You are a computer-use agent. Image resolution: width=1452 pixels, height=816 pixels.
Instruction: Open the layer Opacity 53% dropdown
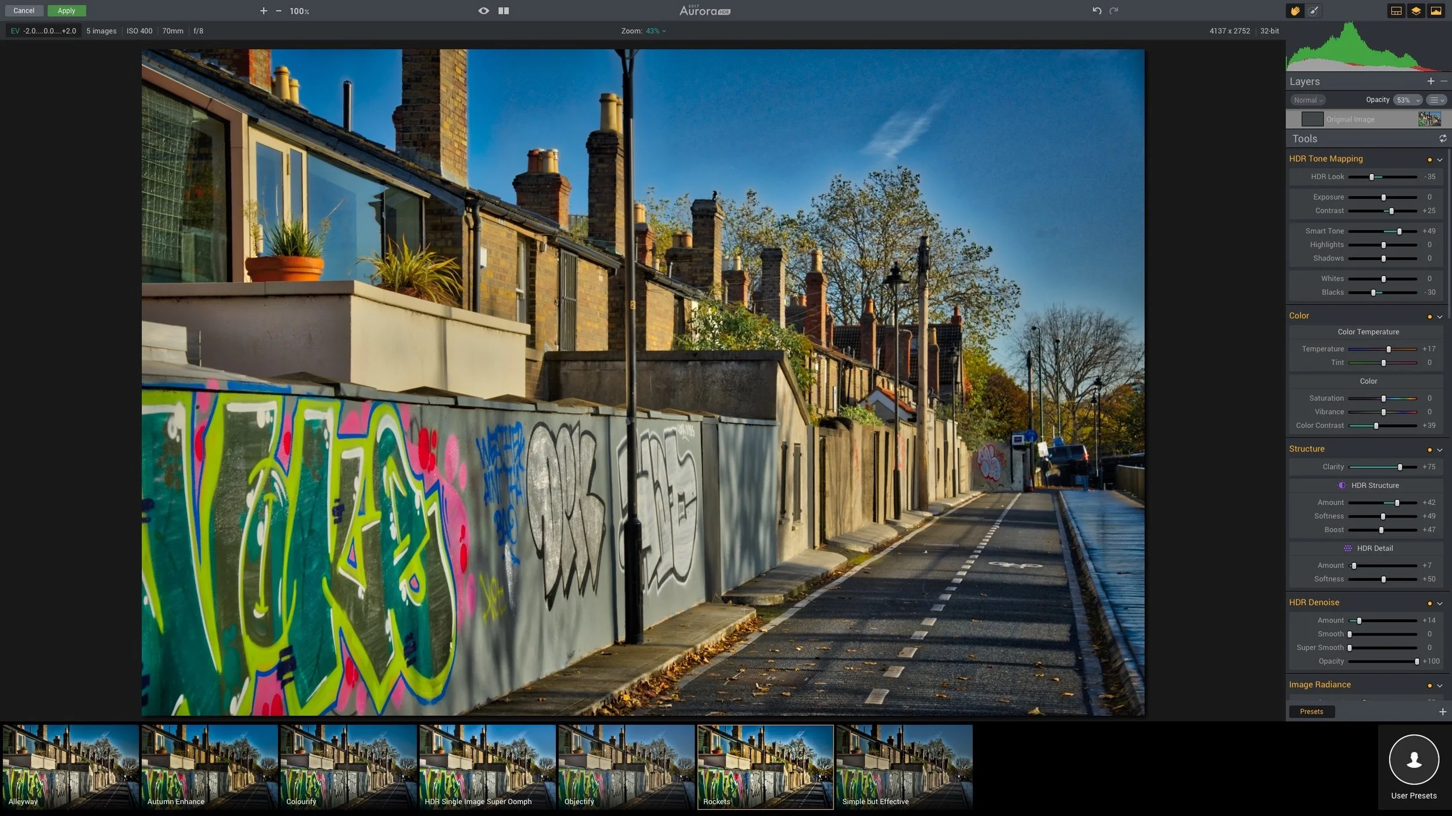coord(1407,100)
